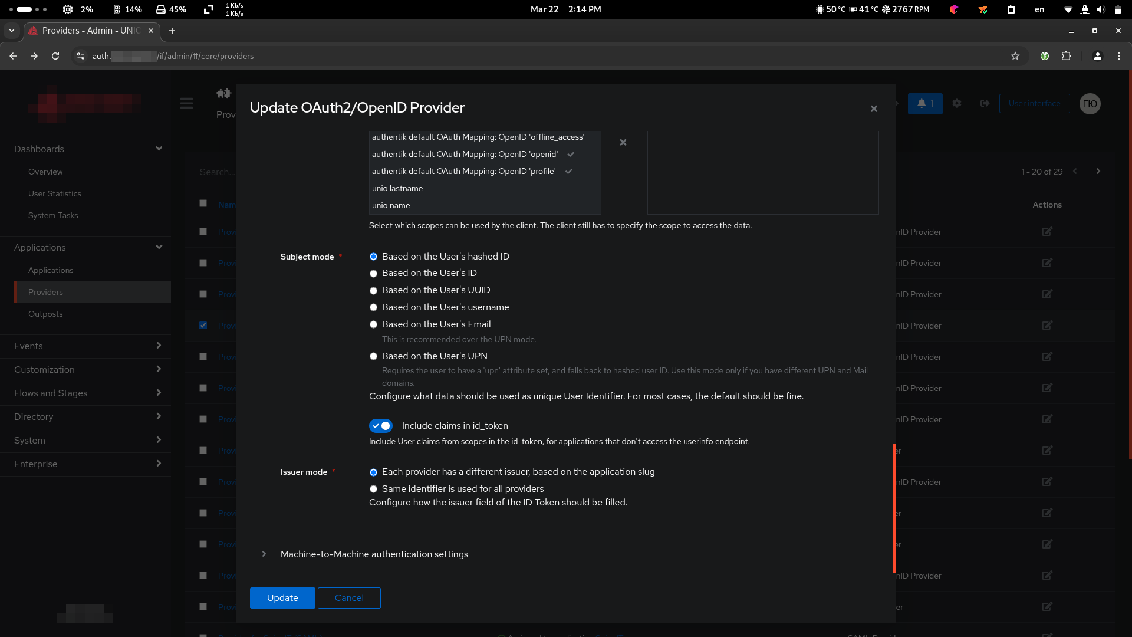Select the 'unio lastname' scope mapping
The width and height of the screenshot is (1132, 637).
[x=397, y=189]
